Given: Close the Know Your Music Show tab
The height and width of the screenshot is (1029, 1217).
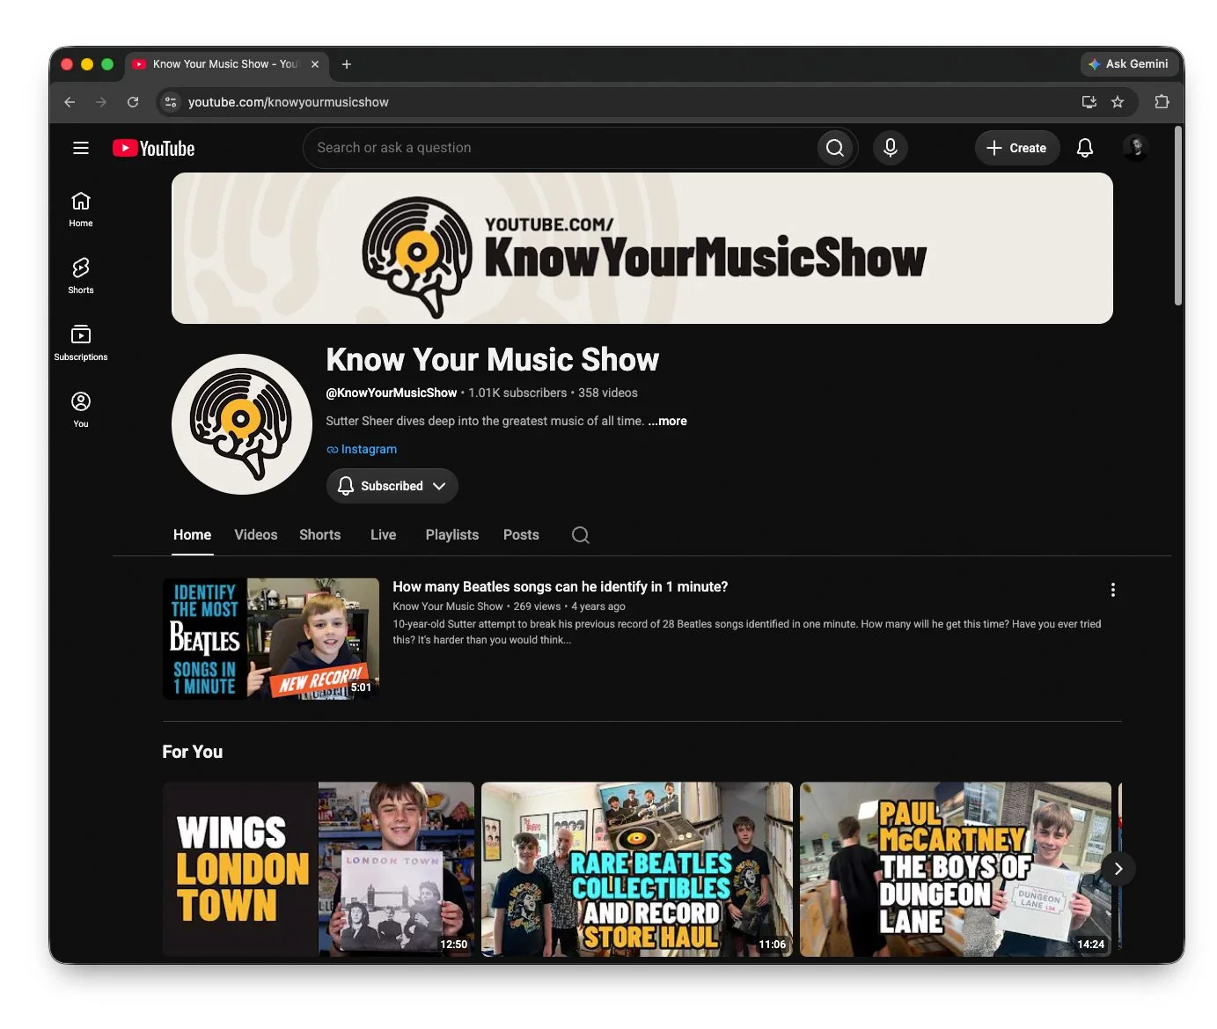Looking at the screenshot, I should click(315, 64).
